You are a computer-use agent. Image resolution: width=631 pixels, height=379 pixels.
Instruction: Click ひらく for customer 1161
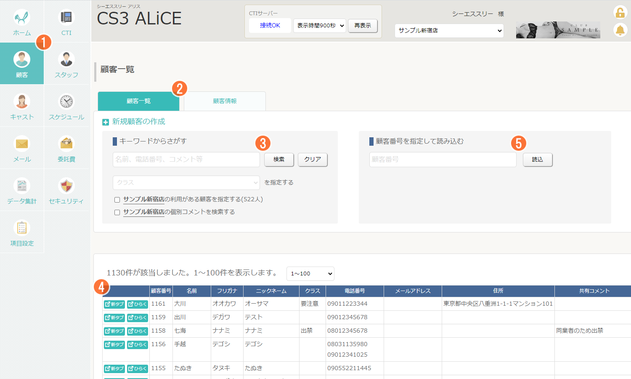(x=138, y=304)
